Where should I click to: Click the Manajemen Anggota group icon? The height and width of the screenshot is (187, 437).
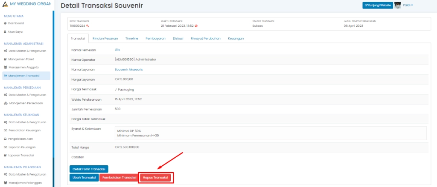click(5, 67)
